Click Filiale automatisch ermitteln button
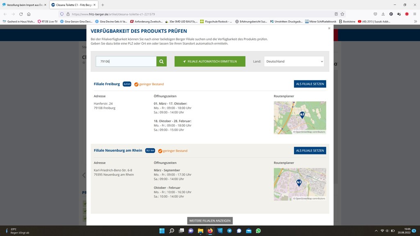Viewport: 420px width, 236px height. pyautogui.click(x=210, y=61)
